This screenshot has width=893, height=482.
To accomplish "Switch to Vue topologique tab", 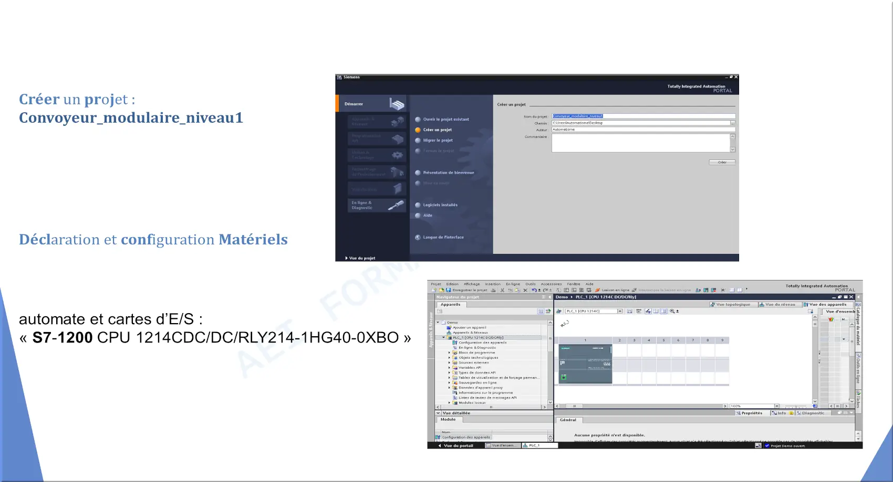I will point(733,304).
